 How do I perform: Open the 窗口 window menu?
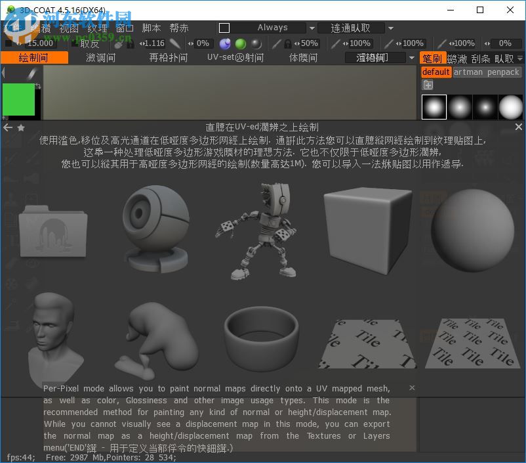(x=125, y=28)
